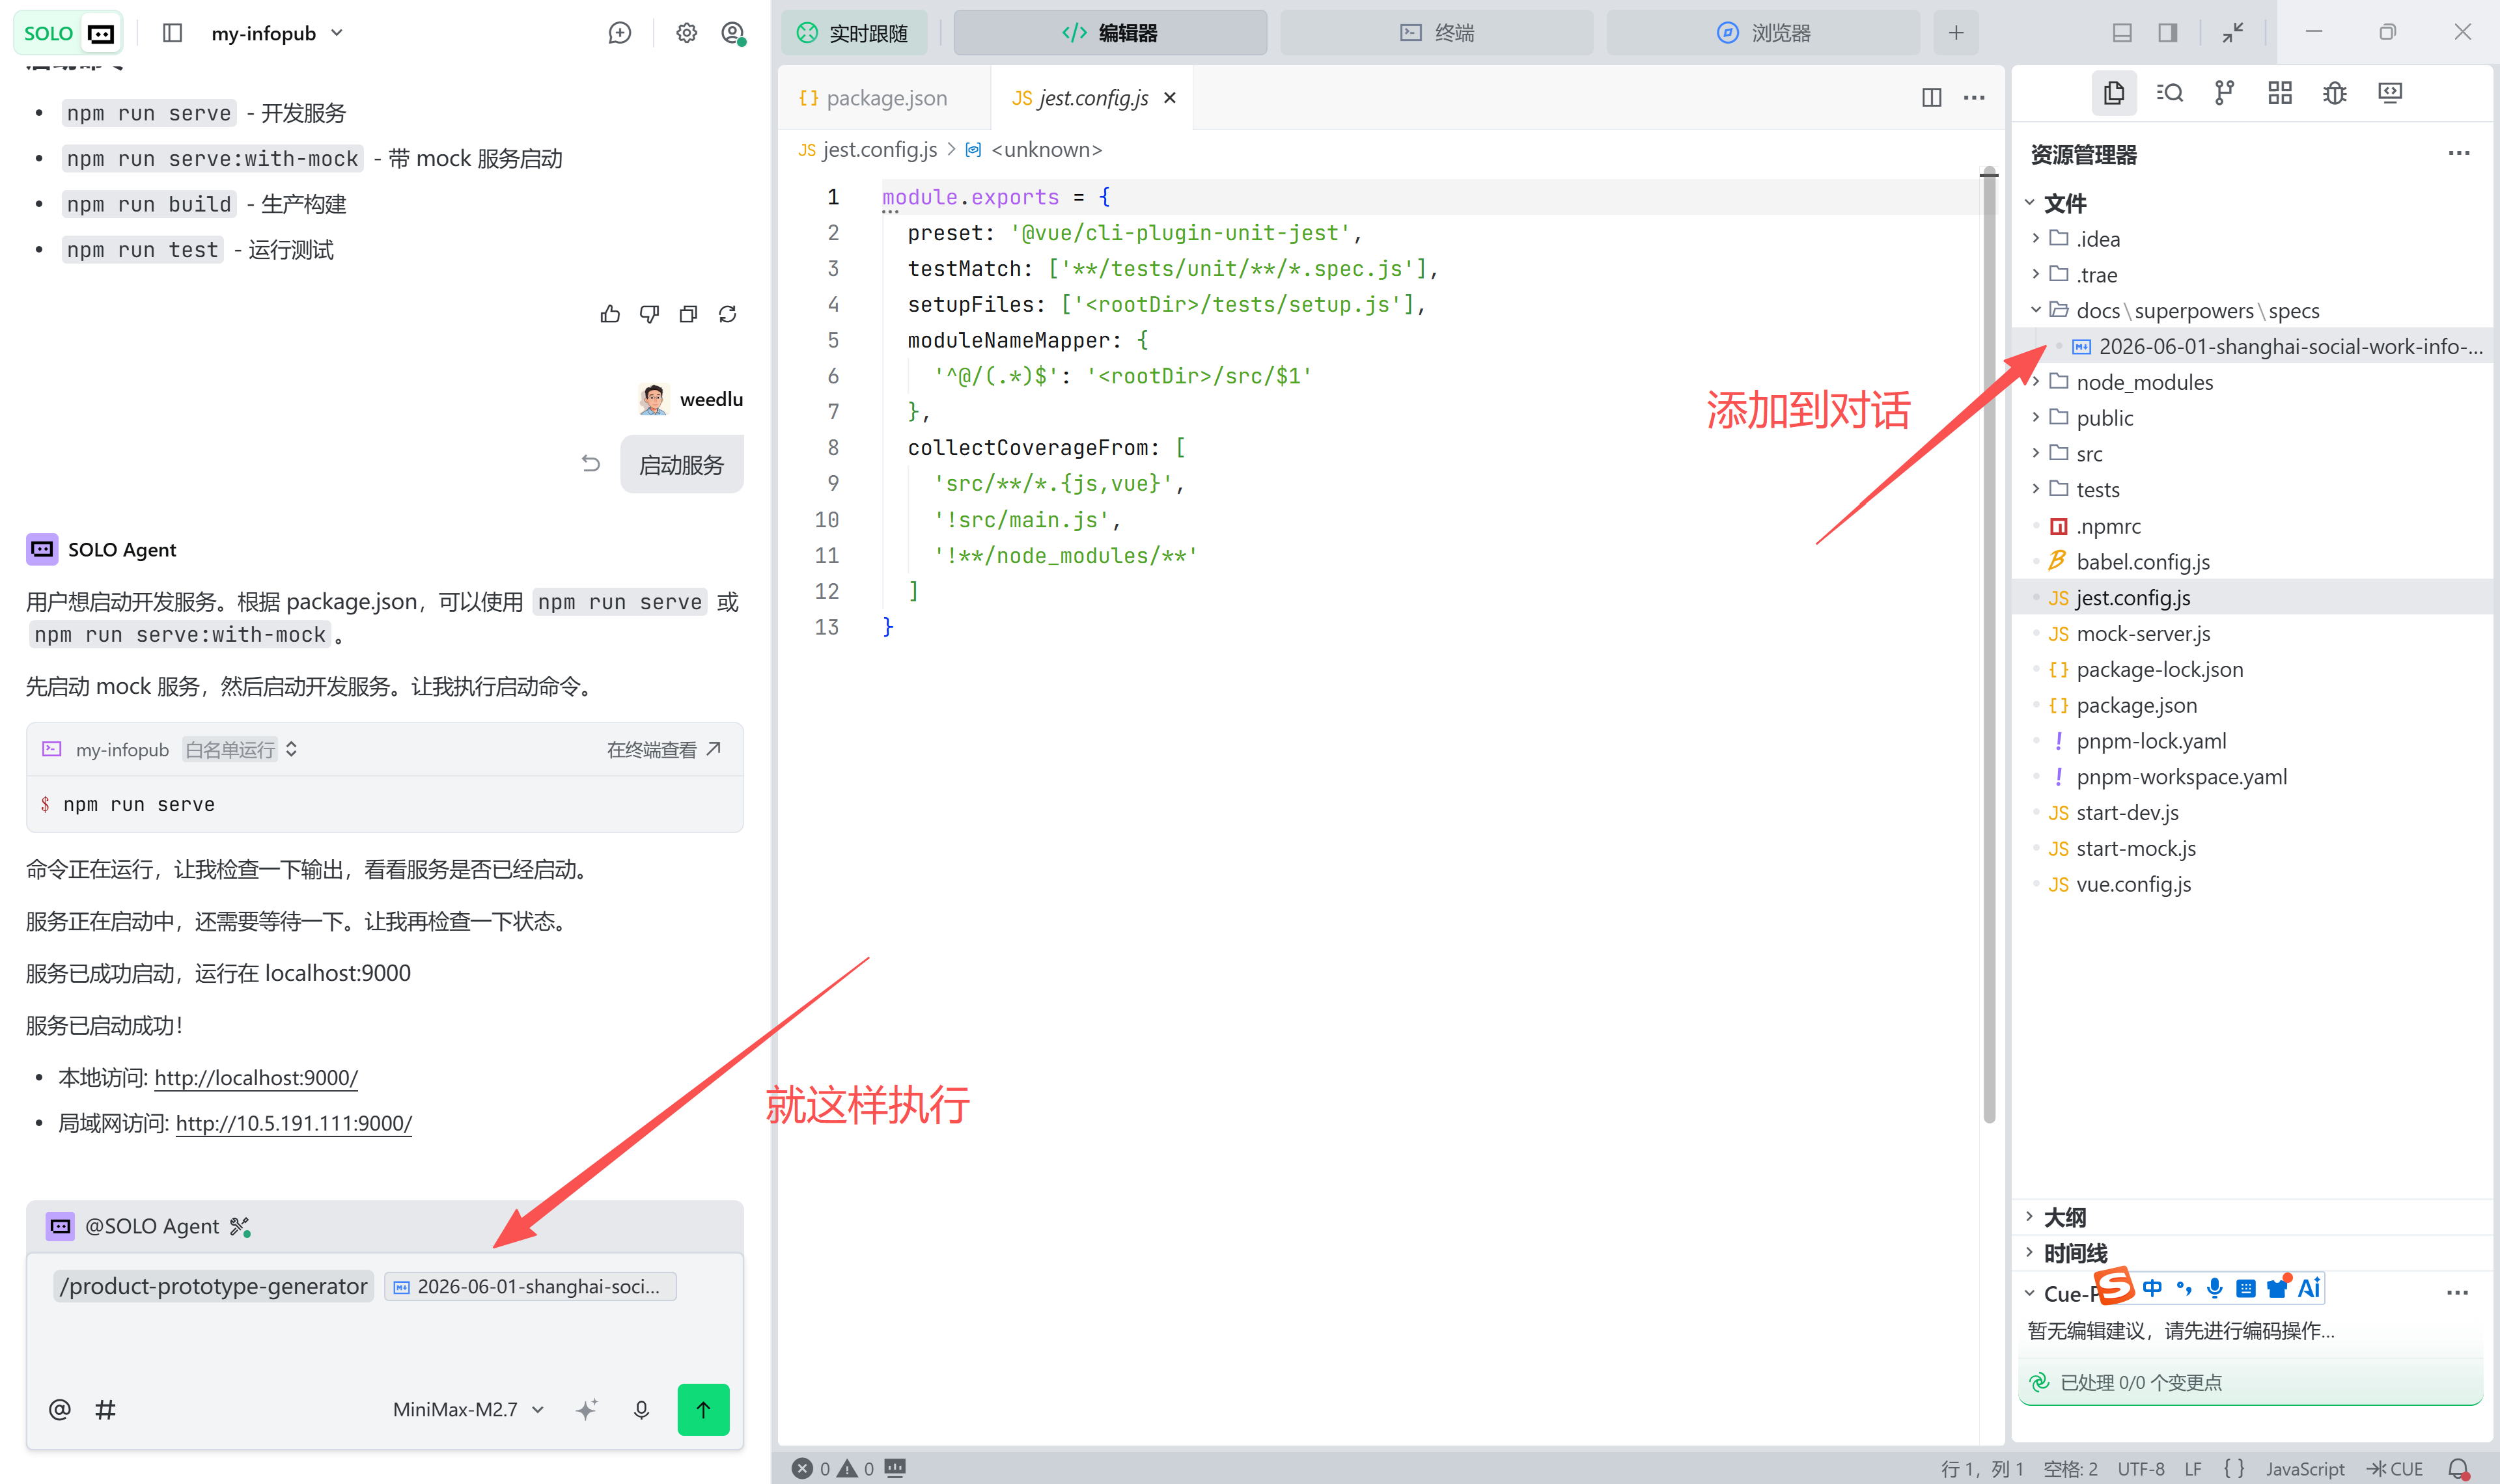Screen dimensions: 2500x1484
Task: Close jest.config.js editor tab
Action: 1169,98
